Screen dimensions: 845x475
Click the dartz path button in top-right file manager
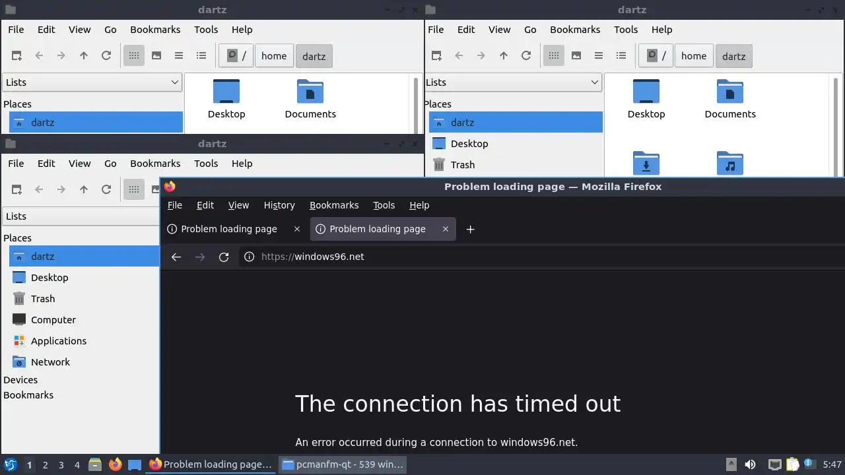coord(734,56)
